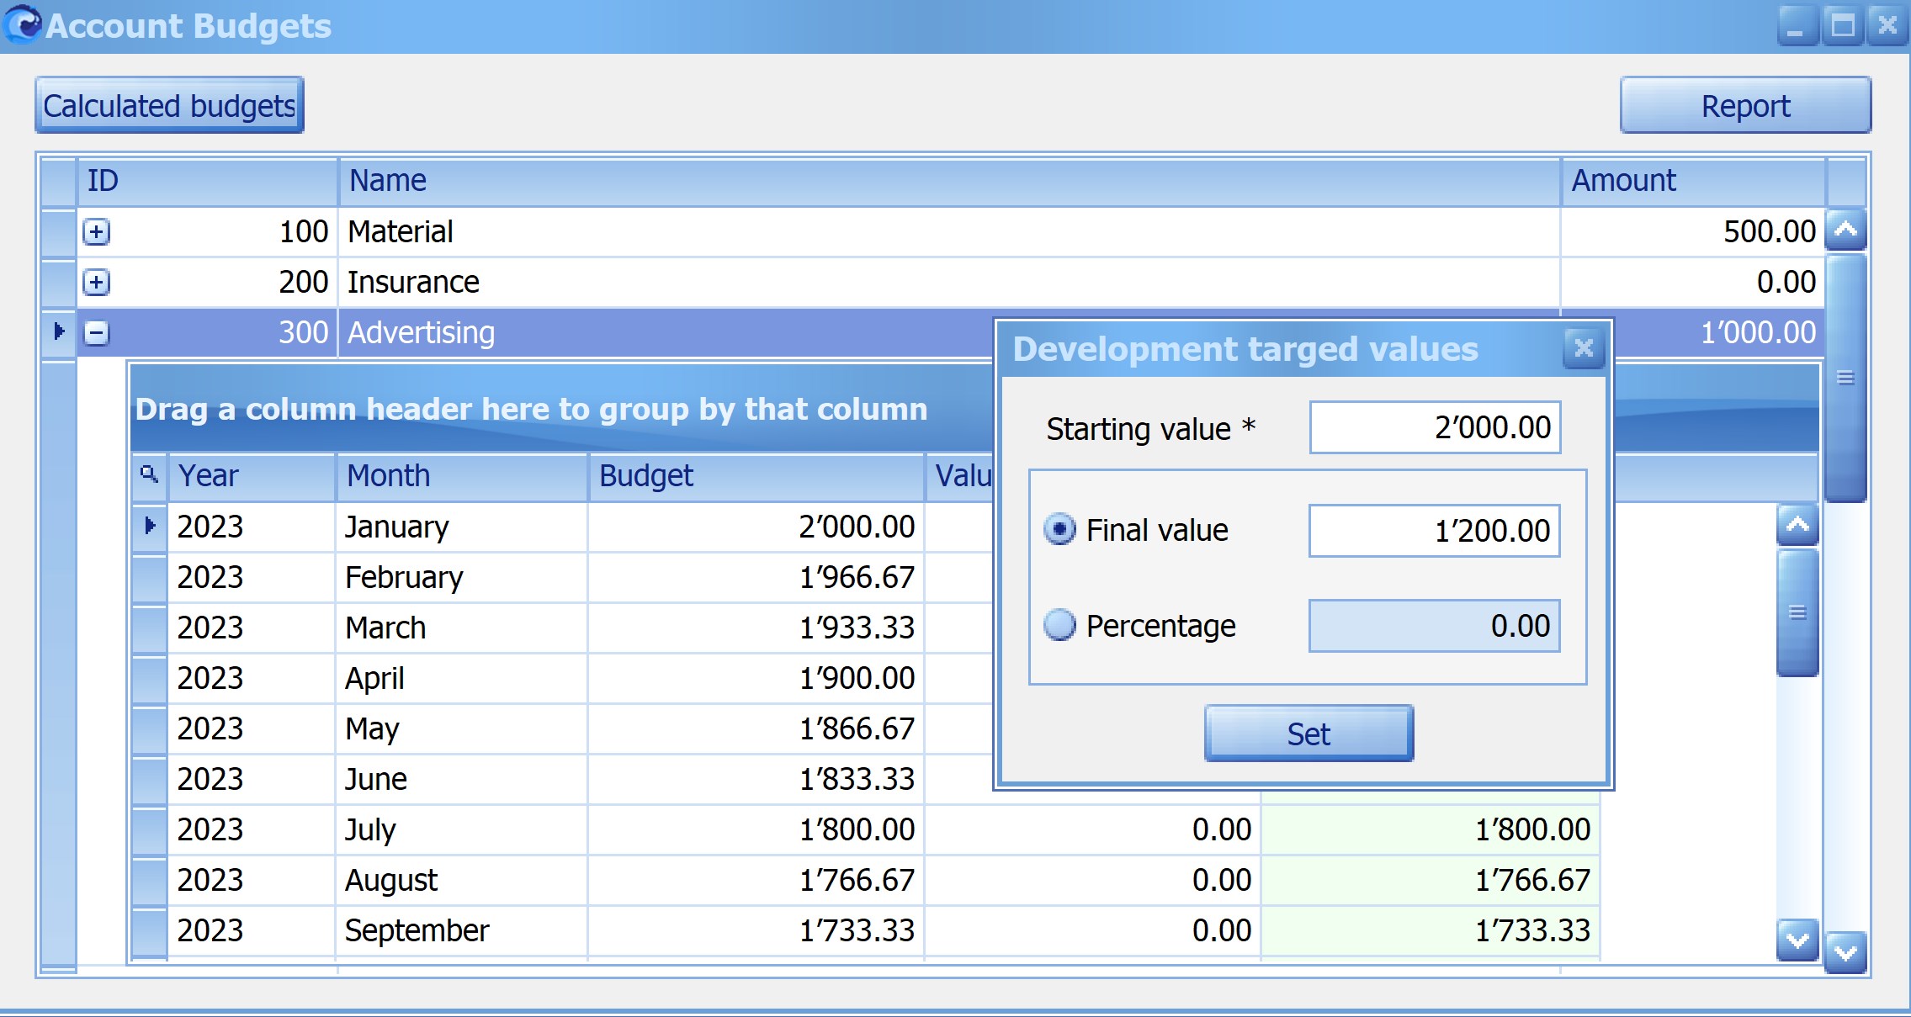
Task: Click the May budget 1'866.67 cell
Action: point(756,728)
